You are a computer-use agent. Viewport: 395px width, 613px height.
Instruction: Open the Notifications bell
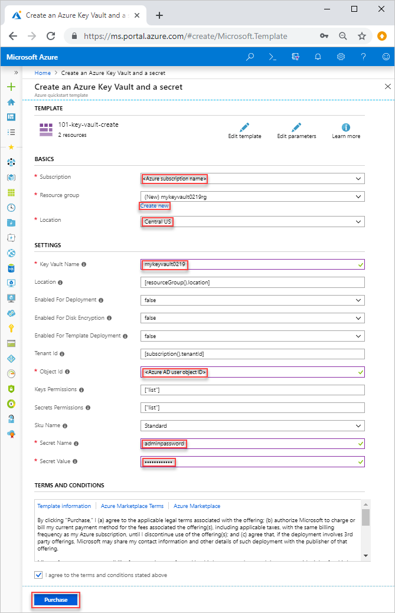318,57
